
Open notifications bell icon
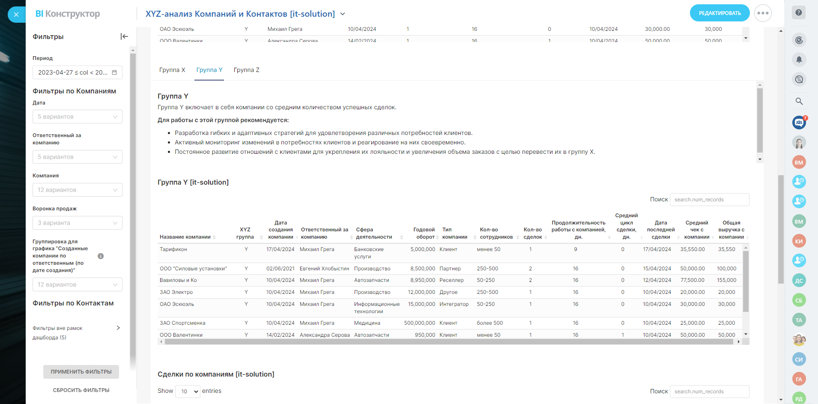click(x=799, y=60)
